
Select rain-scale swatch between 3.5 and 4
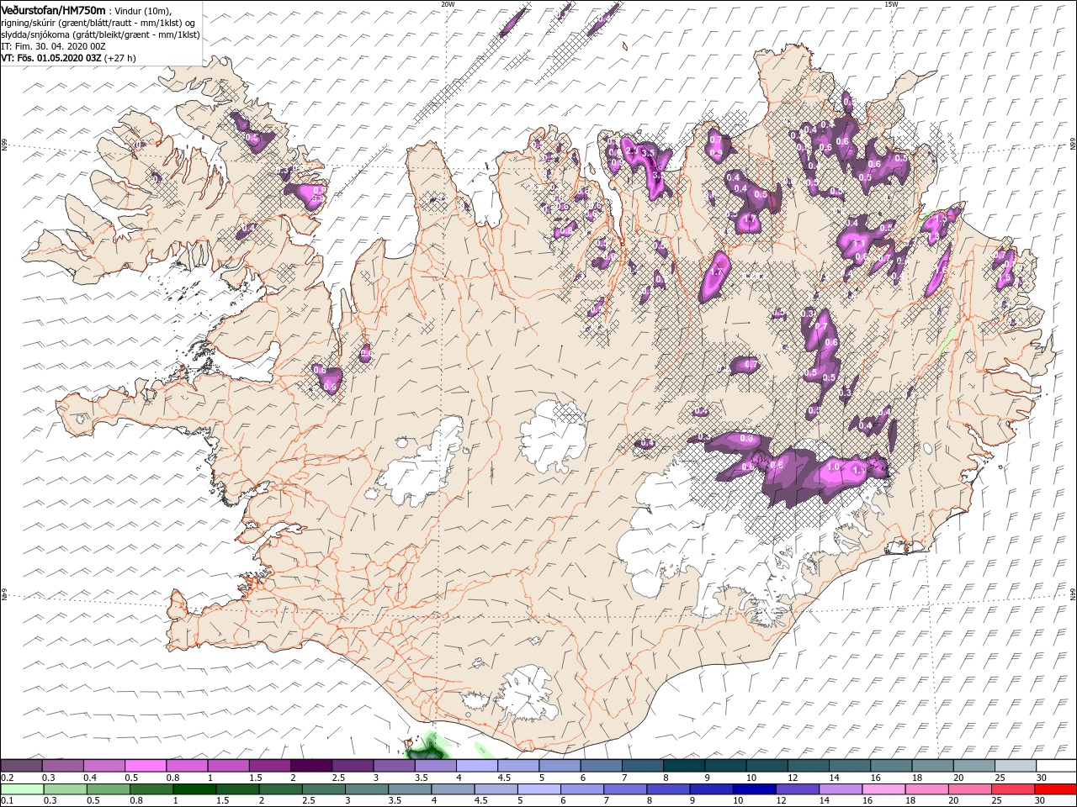[409, 789]
